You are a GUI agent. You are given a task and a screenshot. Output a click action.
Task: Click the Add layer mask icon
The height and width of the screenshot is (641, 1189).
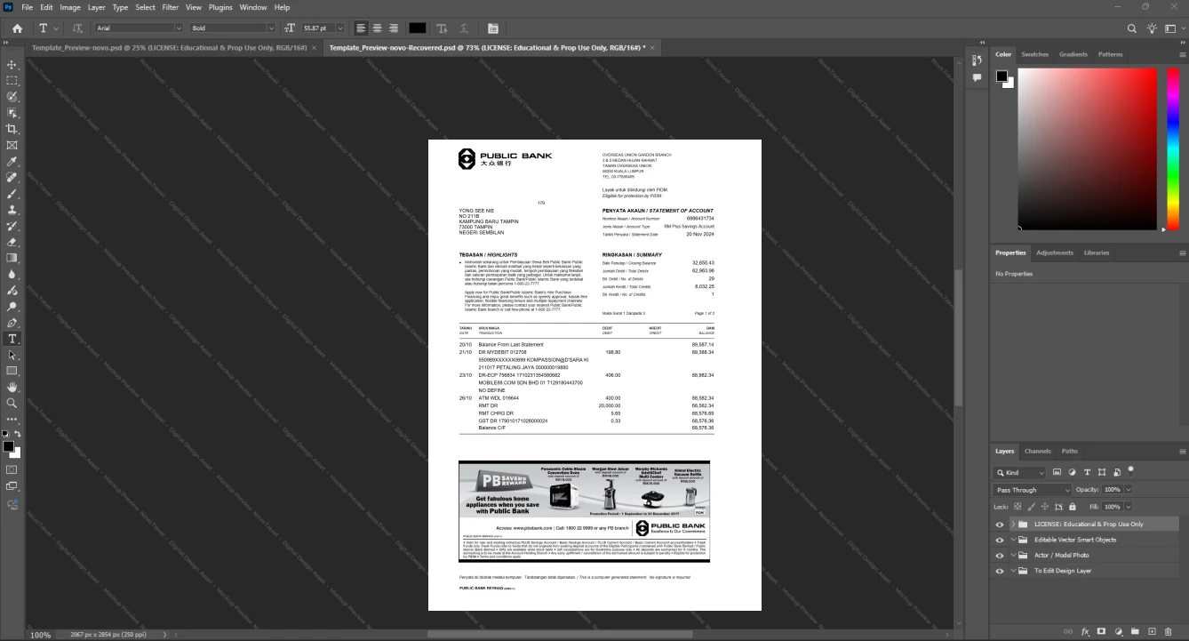(1102, 631)
